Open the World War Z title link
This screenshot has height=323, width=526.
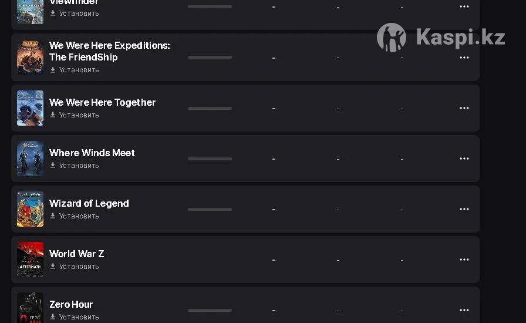(x=77, y=254)
